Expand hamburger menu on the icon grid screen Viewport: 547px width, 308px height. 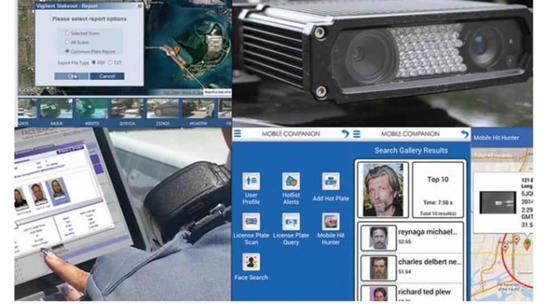pyautogui.click(x=237, y=134)
